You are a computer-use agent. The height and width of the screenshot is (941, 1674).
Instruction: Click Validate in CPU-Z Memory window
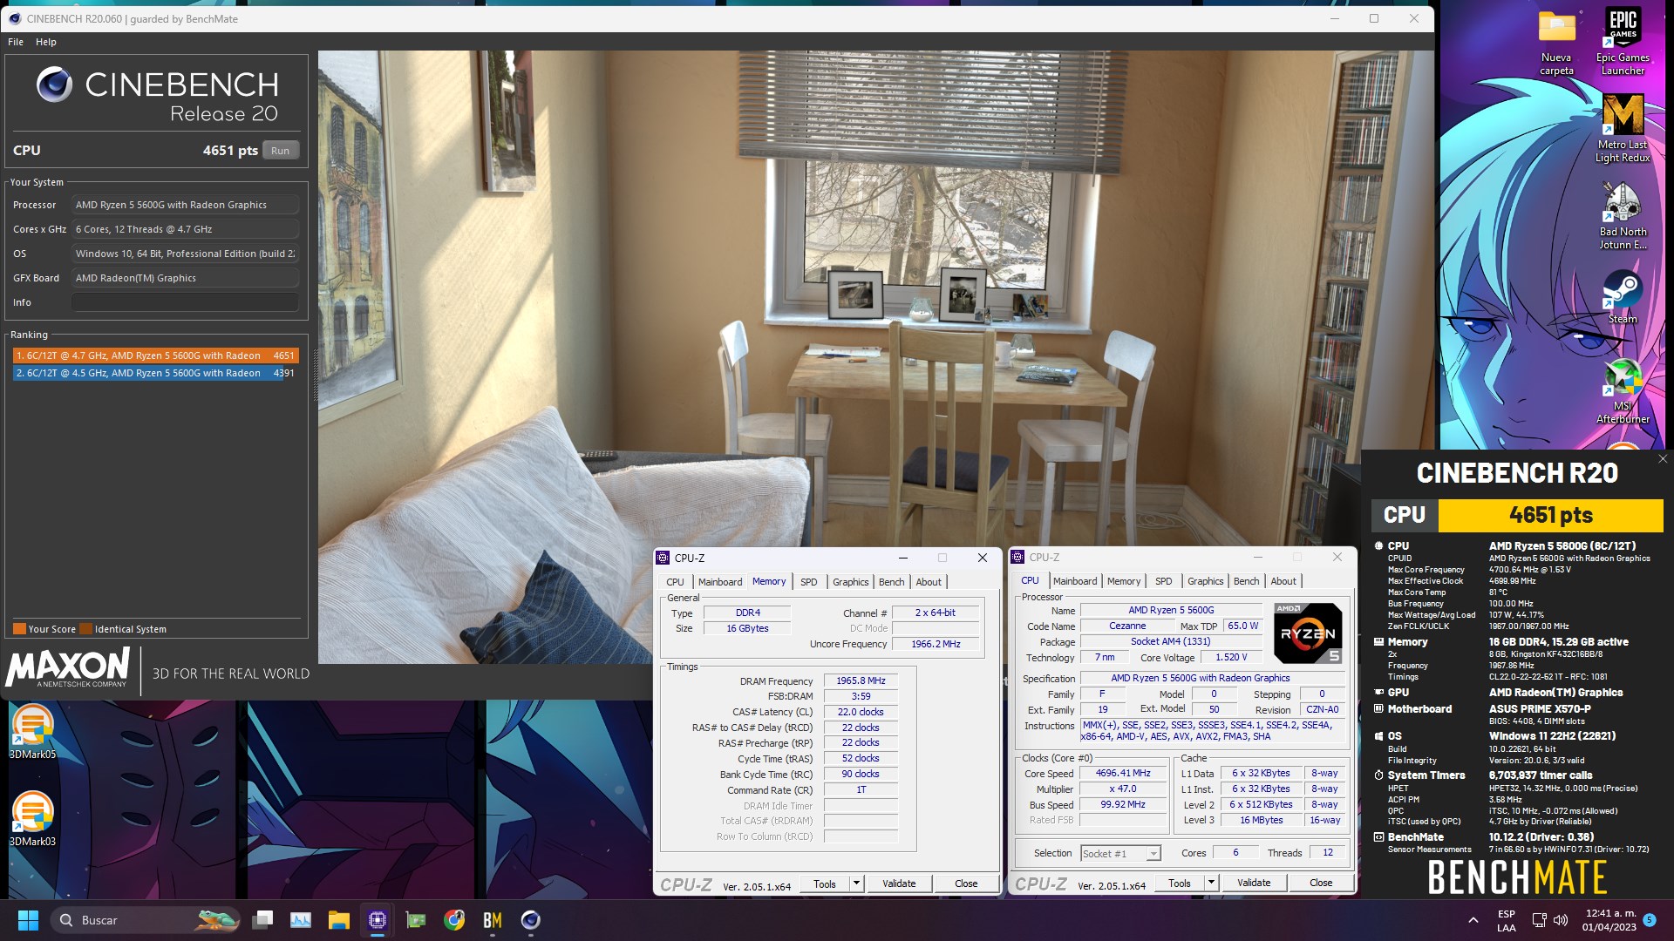pyautogui.click(x=899, y=883)
